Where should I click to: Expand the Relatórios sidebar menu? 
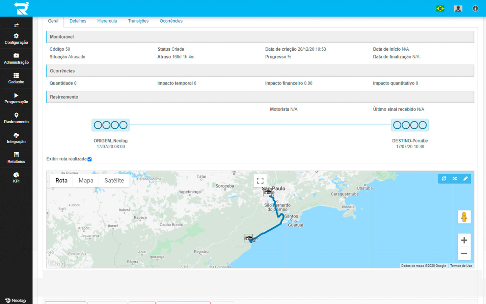(x=16, y=158)
